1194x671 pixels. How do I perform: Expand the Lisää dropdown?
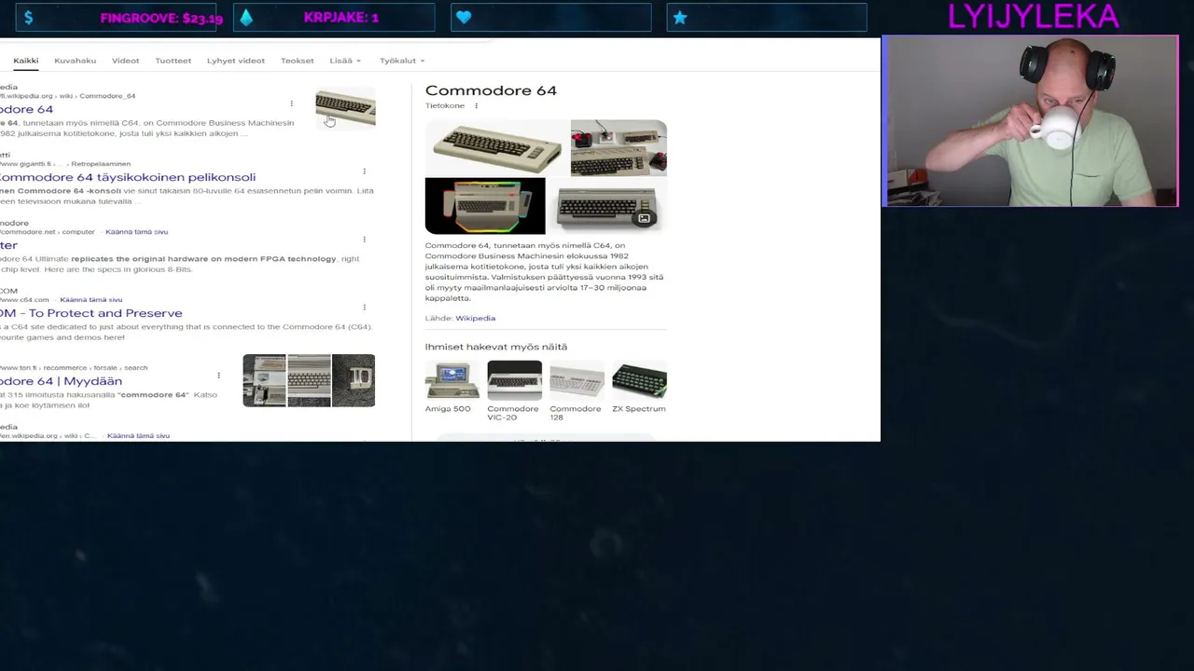point(345,61)
